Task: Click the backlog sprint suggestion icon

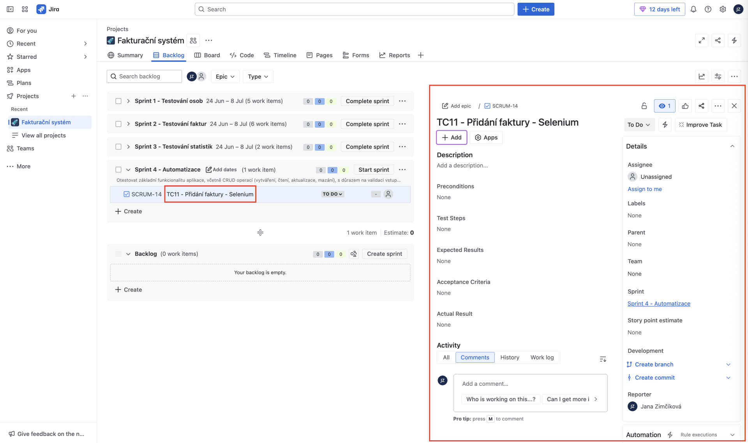Action: (x=354, y=254)
